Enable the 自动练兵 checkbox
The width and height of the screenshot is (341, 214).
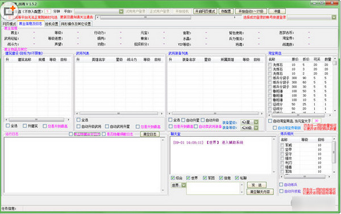(x=281, y=184)
